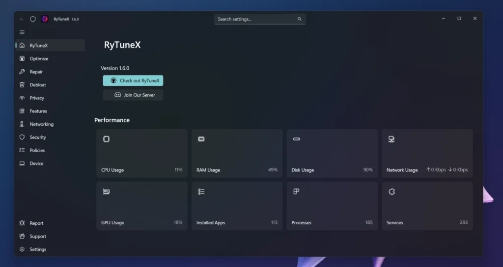The image size is (503, 267).
Task: Click the eye Privacy icon
Action: tap(22, 98)
